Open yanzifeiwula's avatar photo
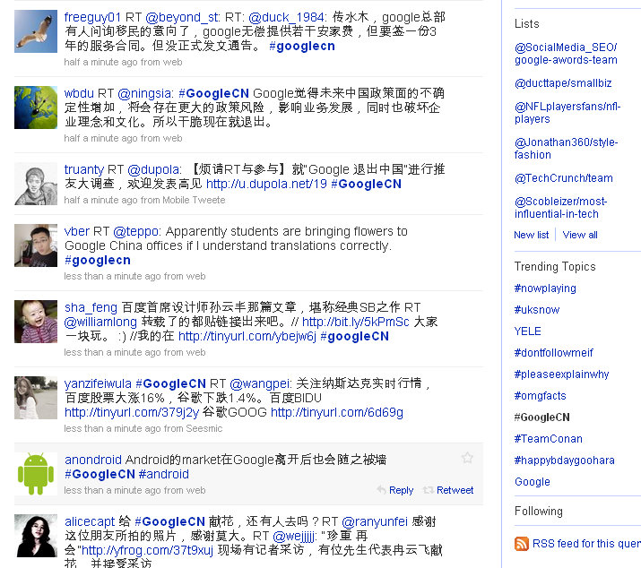The image size is (641, 568). pyautogui.click(x=36, y=398)
